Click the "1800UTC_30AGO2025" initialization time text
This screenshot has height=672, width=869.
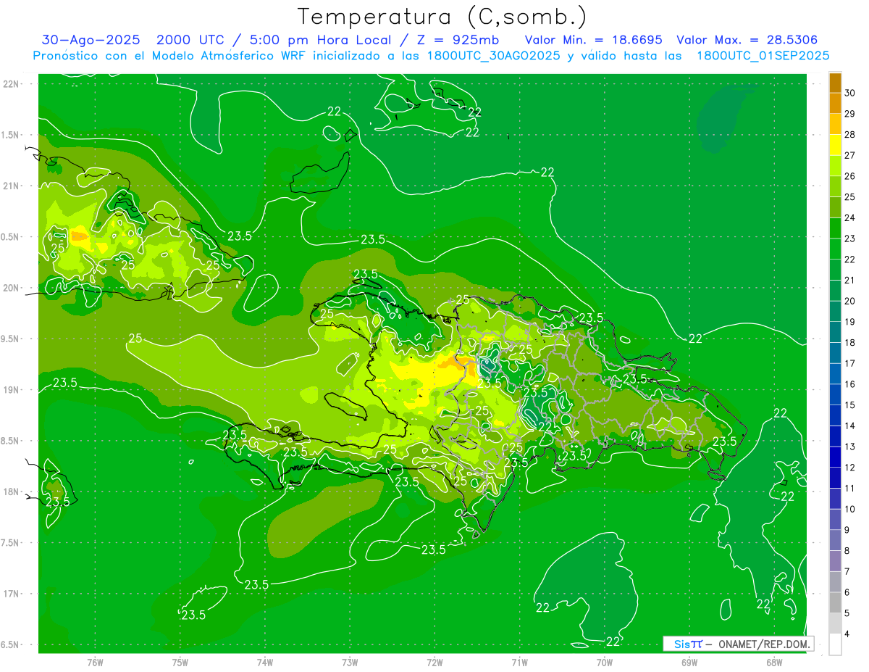493,55
